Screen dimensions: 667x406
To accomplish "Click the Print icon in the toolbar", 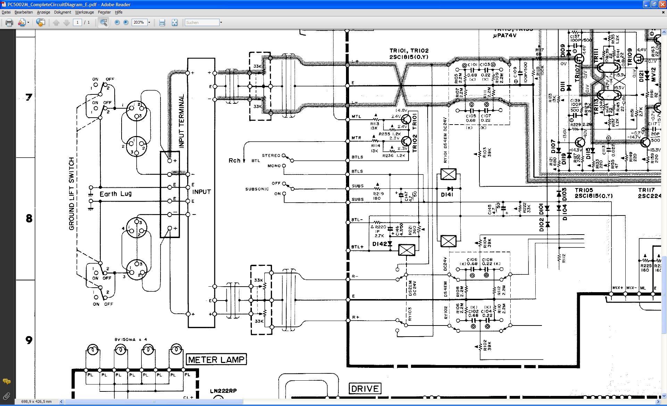I will click(9, 23).
